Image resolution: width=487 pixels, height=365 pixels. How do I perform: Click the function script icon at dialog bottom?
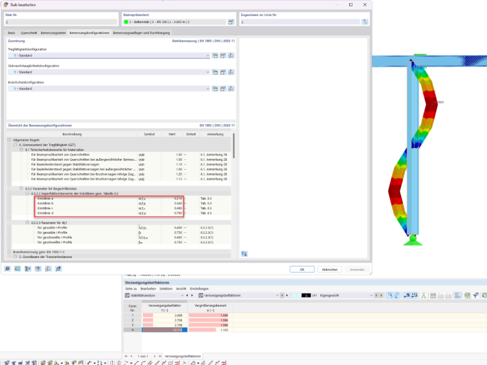[58, 269]
